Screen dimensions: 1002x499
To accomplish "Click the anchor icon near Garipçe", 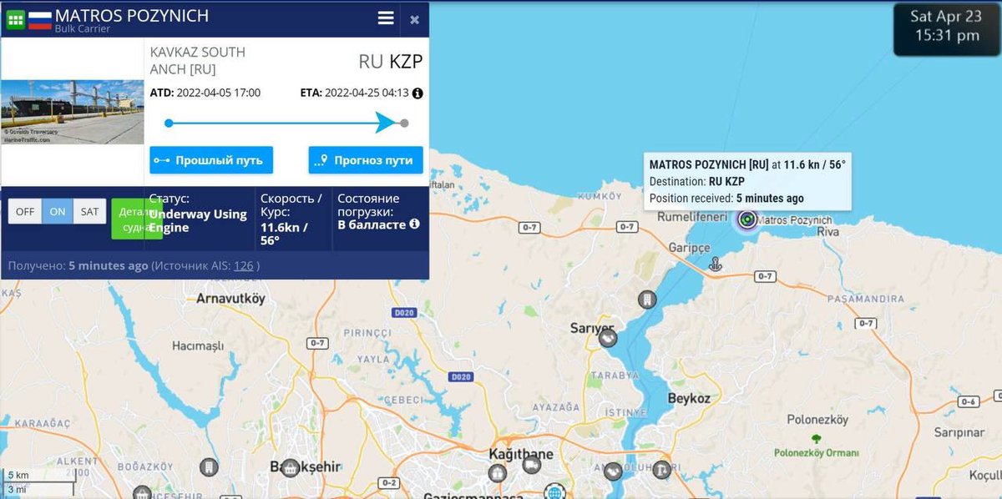I will pos(715,264).
